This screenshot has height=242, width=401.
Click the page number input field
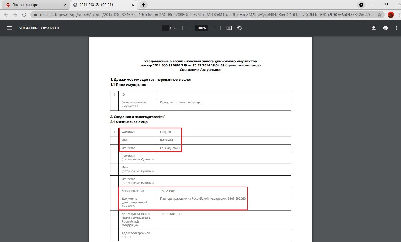coord(165,28)
